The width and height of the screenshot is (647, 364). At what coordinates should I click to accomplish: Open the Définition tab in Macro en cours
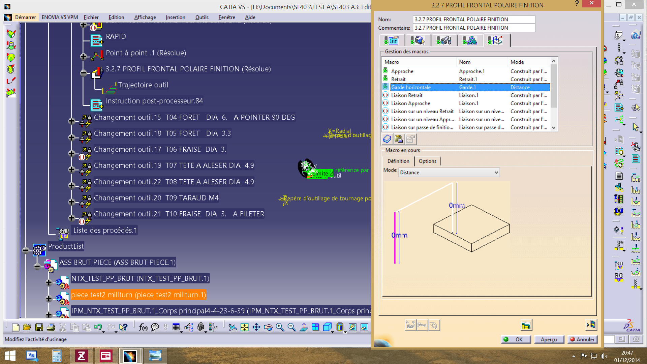[398, 160]
